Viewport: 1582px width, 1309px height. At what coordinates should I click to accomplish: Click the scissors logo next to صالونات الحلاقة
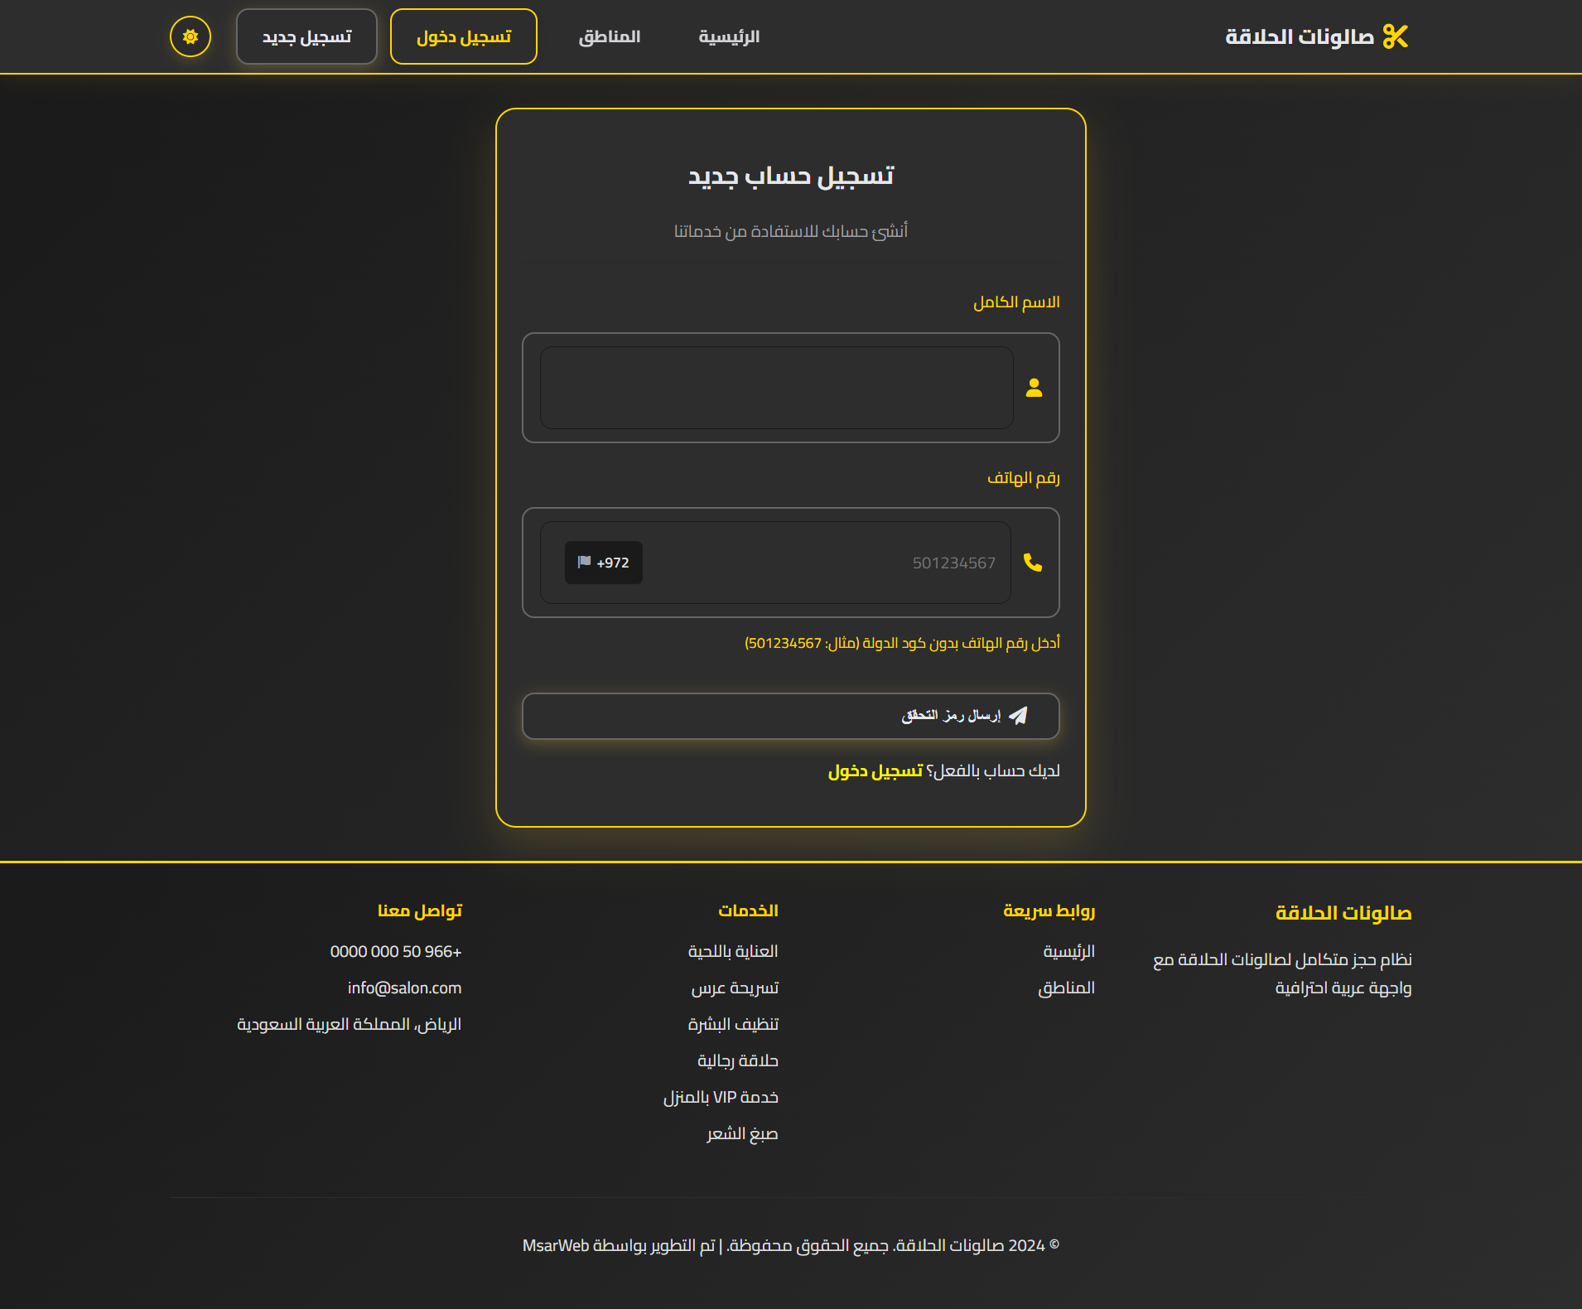tap(1396, 36)
